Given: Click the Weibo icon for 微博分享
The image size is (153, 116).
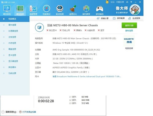Looking at the screenshot, I should click(x=98, y=18).
